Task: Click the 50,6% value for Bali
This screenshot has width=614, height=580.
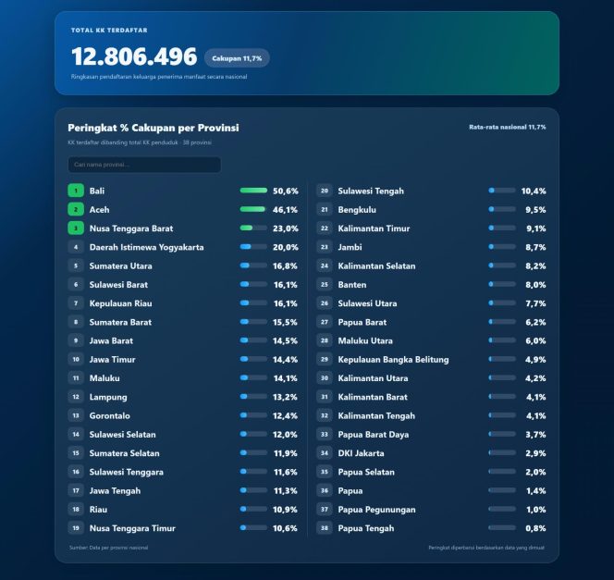Action: (286, 191)
